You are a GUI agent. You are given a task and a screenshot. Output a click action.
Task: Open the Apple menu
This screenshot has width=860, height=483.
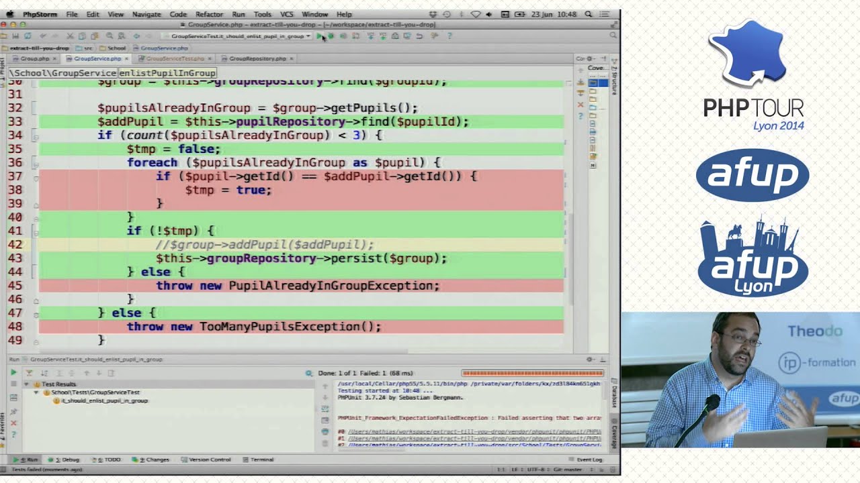(9, 14)
